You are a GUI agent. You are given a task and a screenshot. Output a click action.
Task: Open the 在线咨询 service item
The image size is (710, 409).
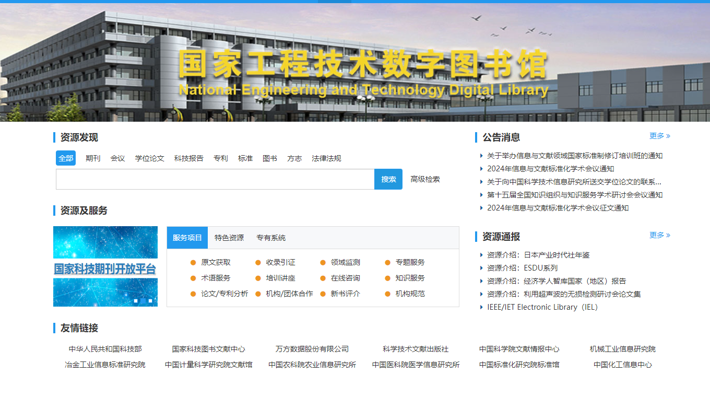[x=345, y=278]
